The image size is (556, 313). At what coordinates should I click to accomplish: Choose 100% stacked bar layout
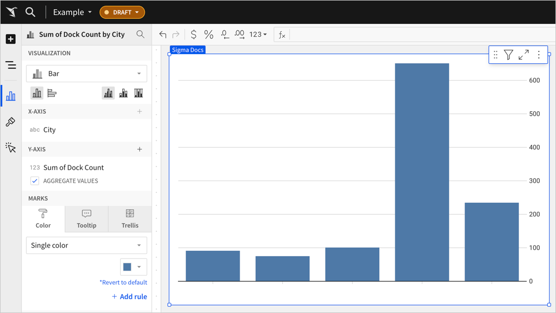[x=138, y=93]
